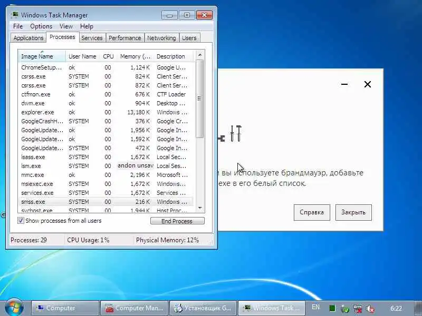This screenshot has height=316, width=422.
Task: Minimize the Task Manager window
Action: tap(169, 15)
